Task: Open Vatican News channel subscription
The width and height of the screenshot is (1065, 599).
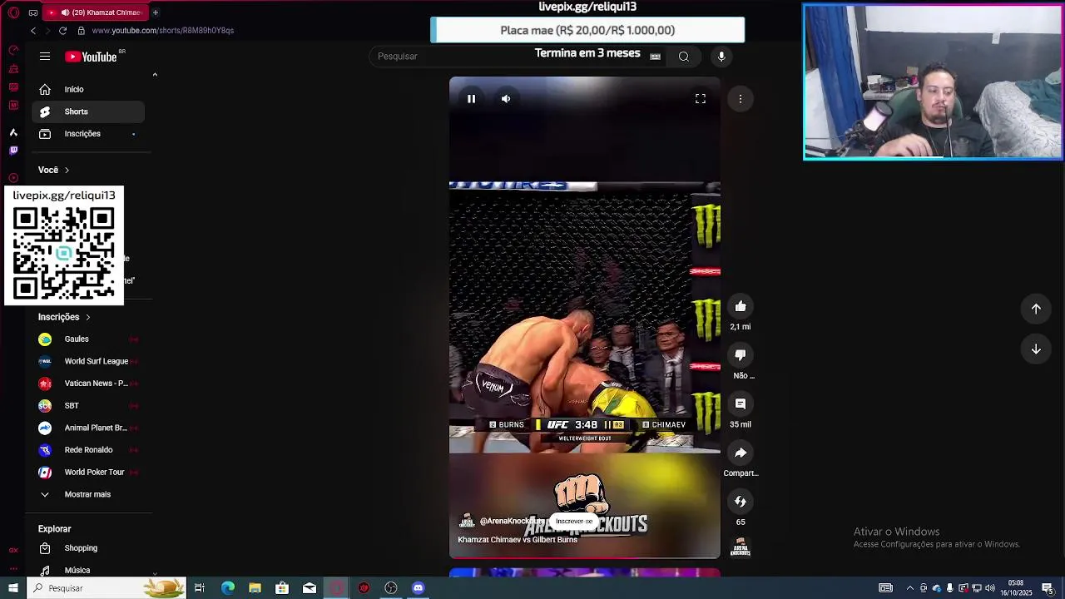Action: click(88, 384)
